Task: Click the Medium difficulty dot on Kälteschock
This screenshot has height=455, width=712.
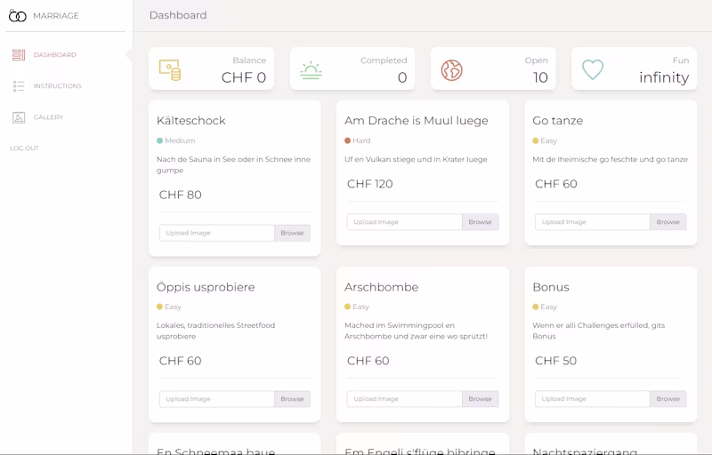Action: pyautogui.click(x=160, y=140)
